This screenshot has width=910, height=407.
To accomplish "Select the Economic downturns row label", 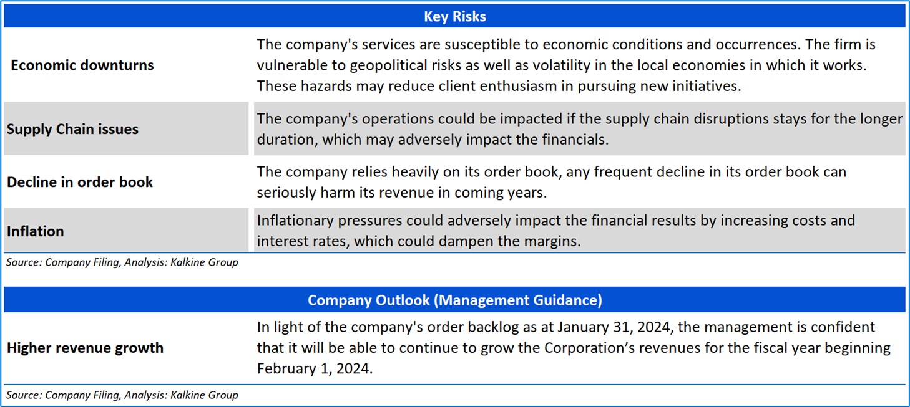I will pos(82,65).
